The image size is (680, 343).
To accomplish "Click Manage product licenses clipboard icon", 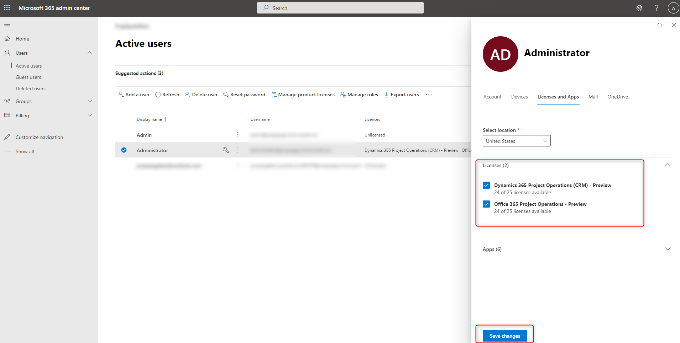I will pyautogui.click(x=274, y=95).
